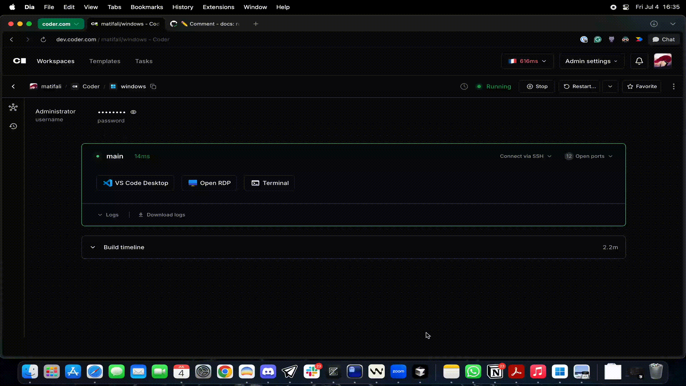This screenshot has height=386, width=686.
Task: Click the user profile avatar thumbnail
Action: [x=662, y=61]
